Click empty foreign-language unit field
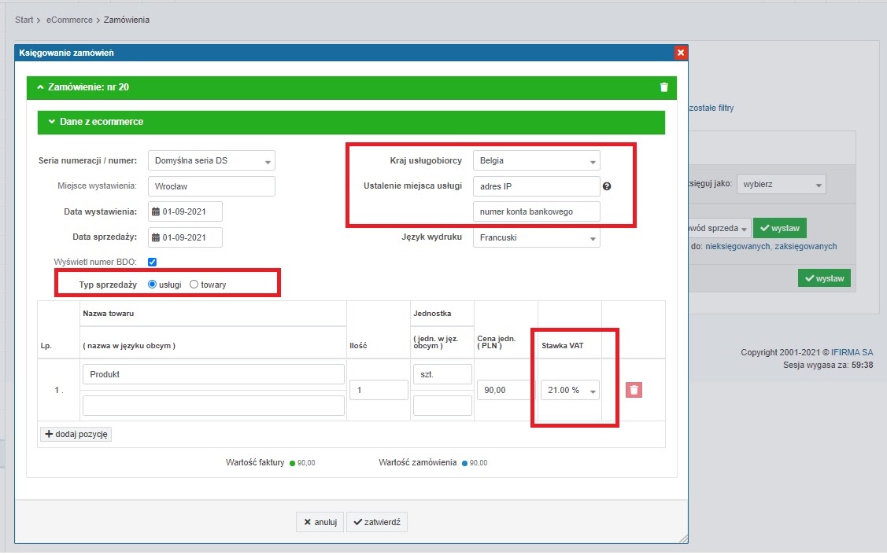 pos(442,405)
